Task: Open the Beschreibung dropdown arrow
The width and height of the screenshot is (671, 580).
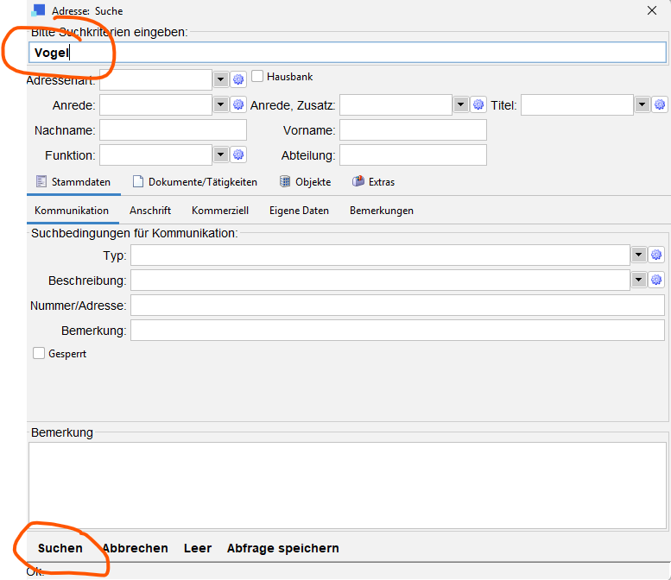Action: pyautogui.click(x=638, y=280)
